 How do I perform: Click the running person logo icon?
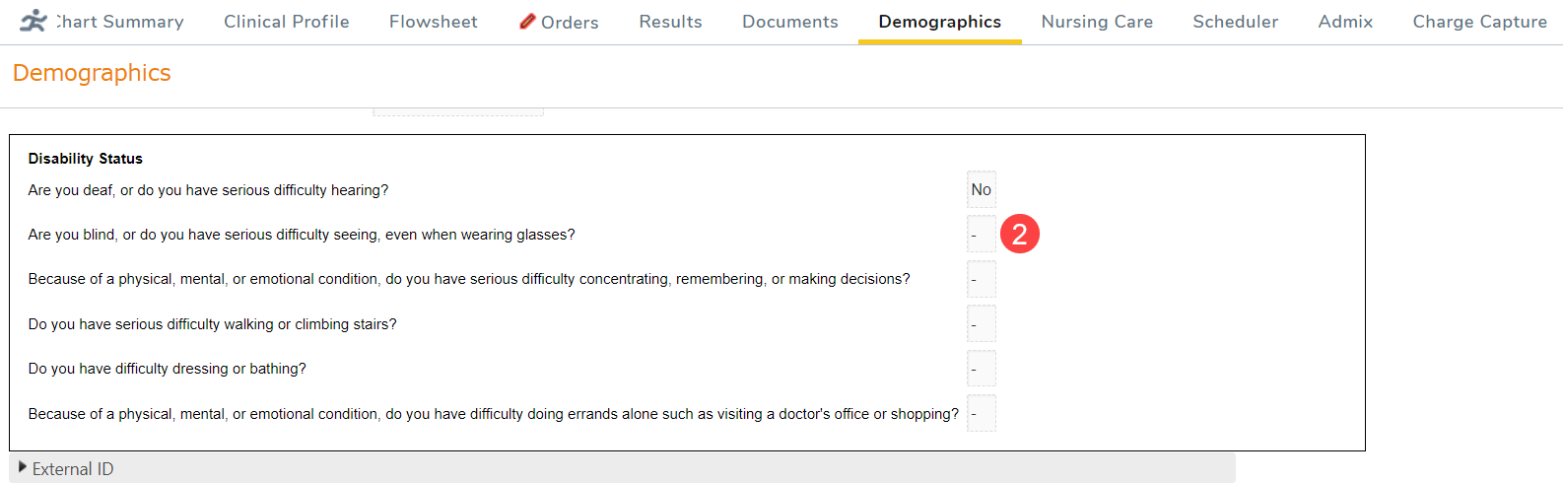point(34,21)
